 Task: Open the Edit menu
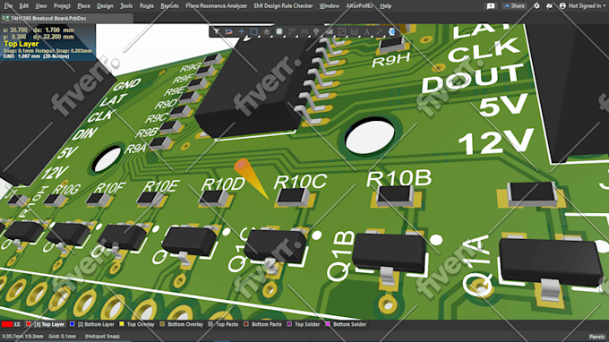click(x=23, y=6)
